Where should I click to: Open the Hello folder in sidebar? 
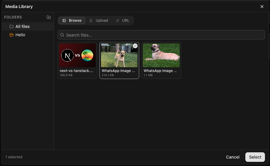pos(20,35)
